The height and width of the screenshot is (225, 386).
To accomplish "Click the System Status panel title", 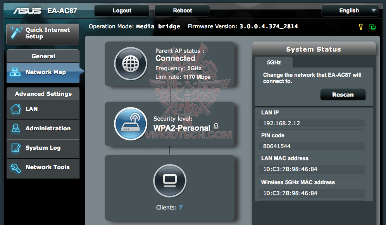I will pyautogui.click(x=314, y=50).
